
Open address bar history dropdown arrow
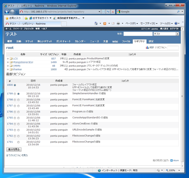coord(99,12)
